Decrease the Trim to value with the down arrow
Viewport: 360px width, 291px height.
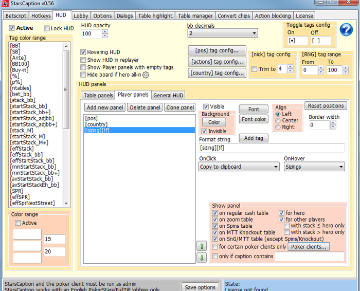click(291, 71)
